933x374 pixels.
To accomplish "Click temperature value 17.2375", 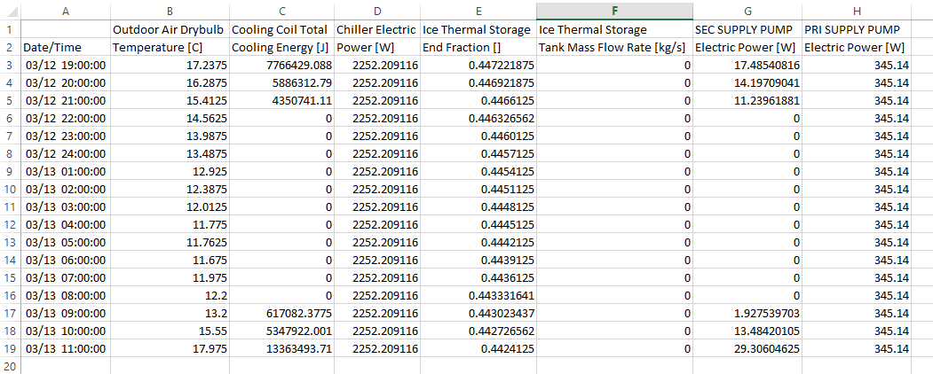I will tap(170, 65).
